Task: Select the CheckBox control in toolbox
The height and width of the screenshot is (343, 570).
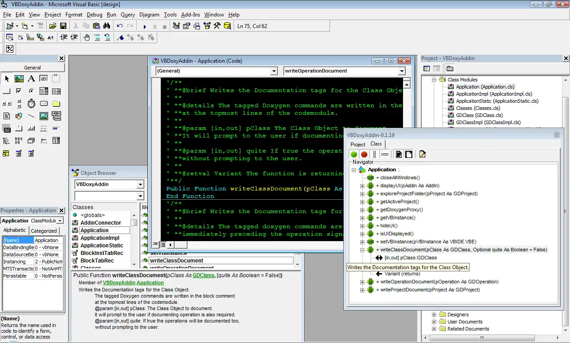Action: click(19, 91)
